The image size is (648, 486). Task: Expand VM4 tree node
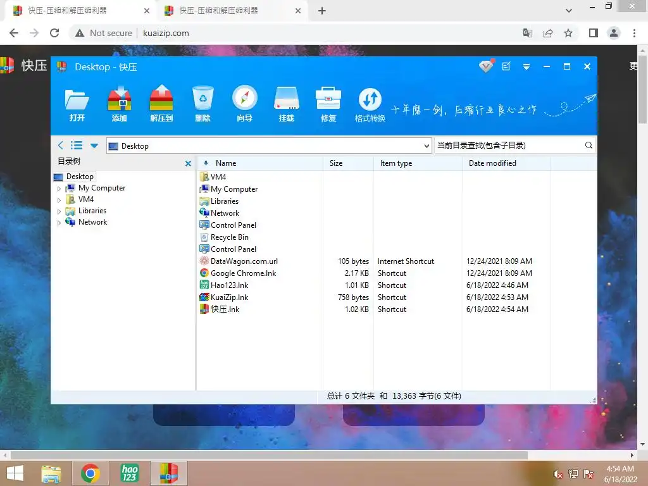[59, 200]
